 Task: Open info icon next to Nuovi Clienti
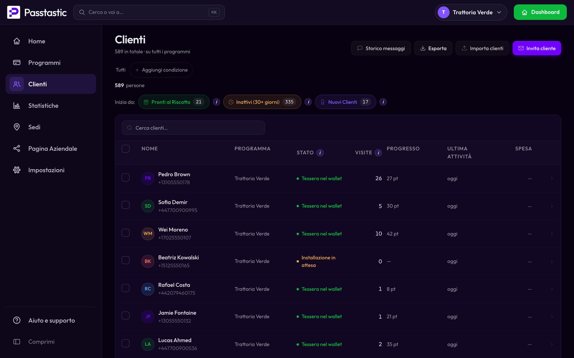click(x=383, y=102)
